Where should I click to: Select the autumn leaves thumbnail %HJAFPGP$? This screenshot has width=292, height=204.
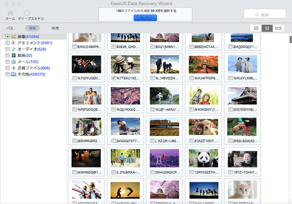coord(203,65)
